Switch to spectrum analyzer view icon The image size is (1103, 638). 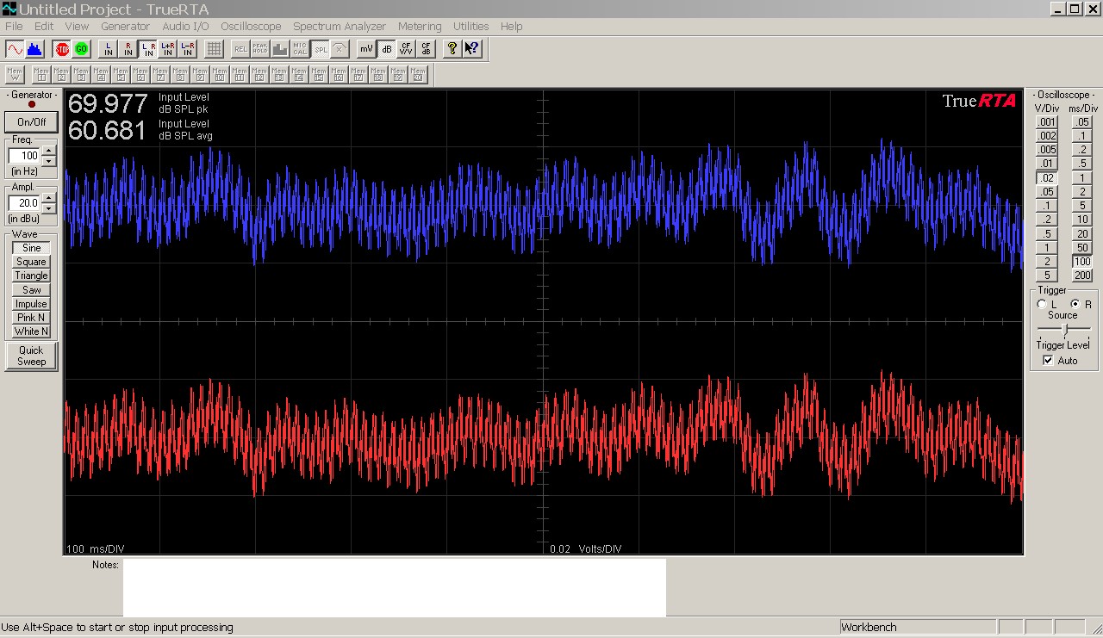coord(34,49)
